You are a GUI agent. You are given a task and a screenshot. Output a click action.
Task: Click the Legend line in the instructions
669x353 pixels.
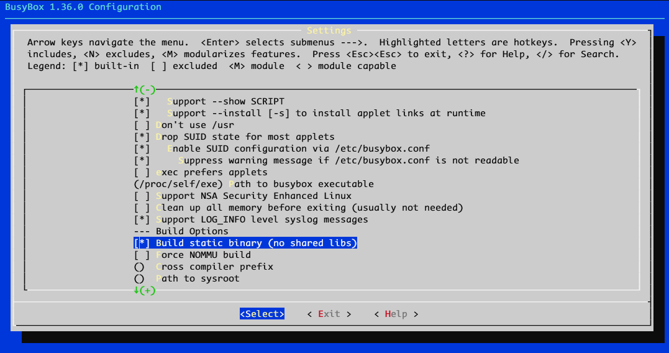click(212, 66)
